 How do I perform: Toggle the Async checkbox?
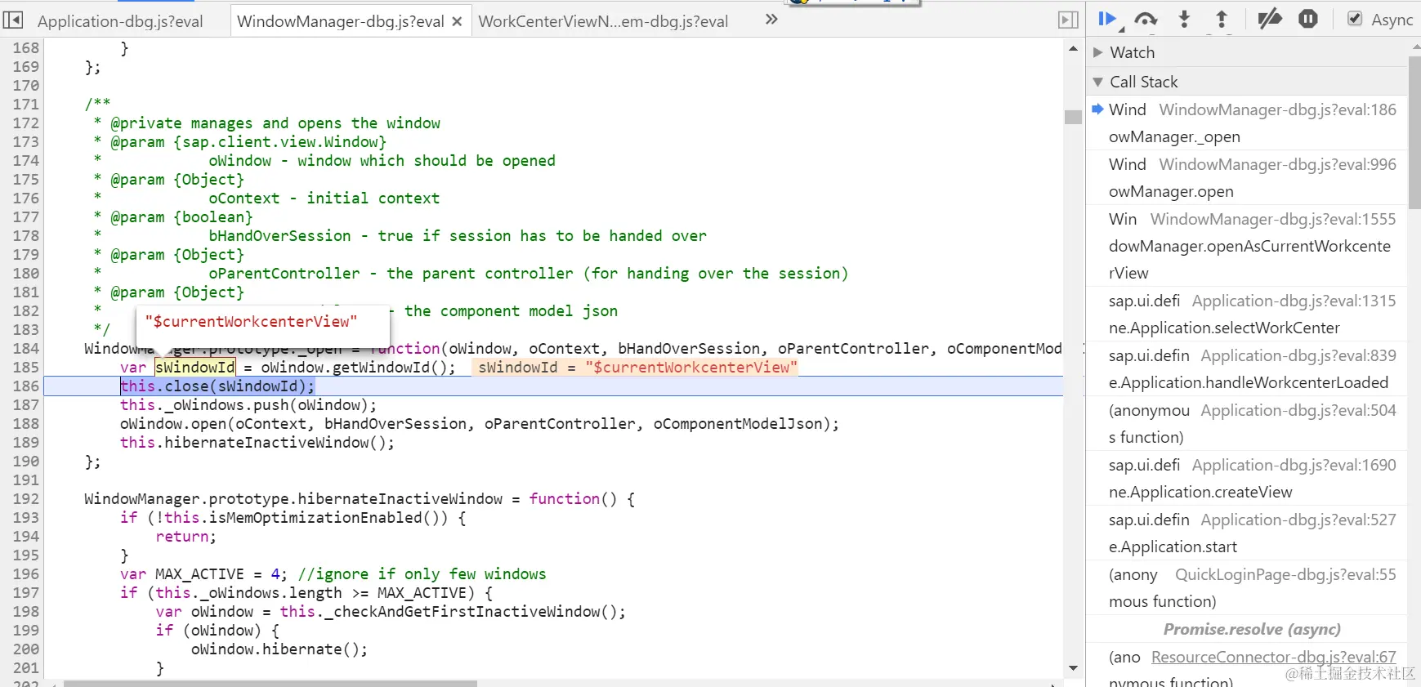tap(1355, 19)
